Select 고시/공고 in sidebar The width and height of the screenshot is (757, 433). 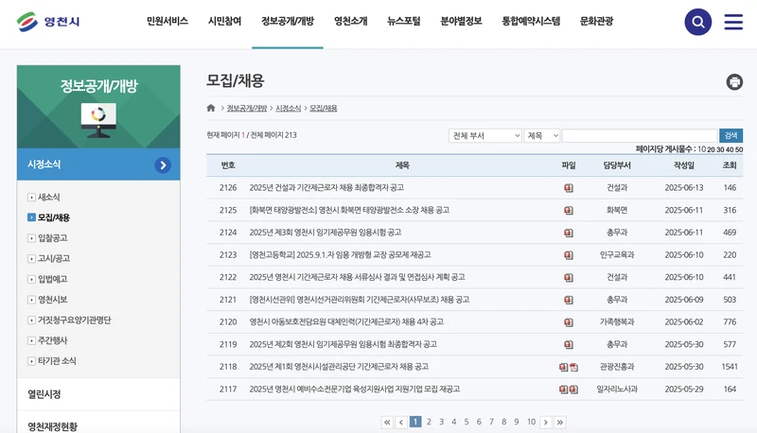[x=54, y=258]
